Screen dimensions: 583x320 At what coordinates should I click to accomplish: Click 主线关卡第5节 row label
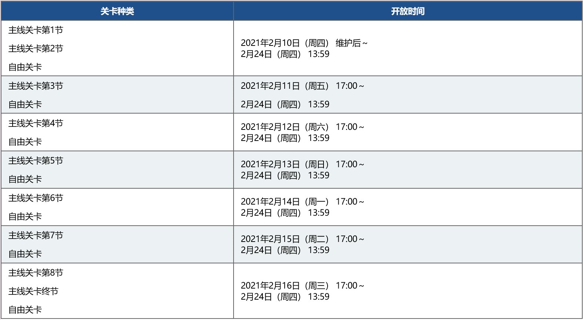(36, 161)
